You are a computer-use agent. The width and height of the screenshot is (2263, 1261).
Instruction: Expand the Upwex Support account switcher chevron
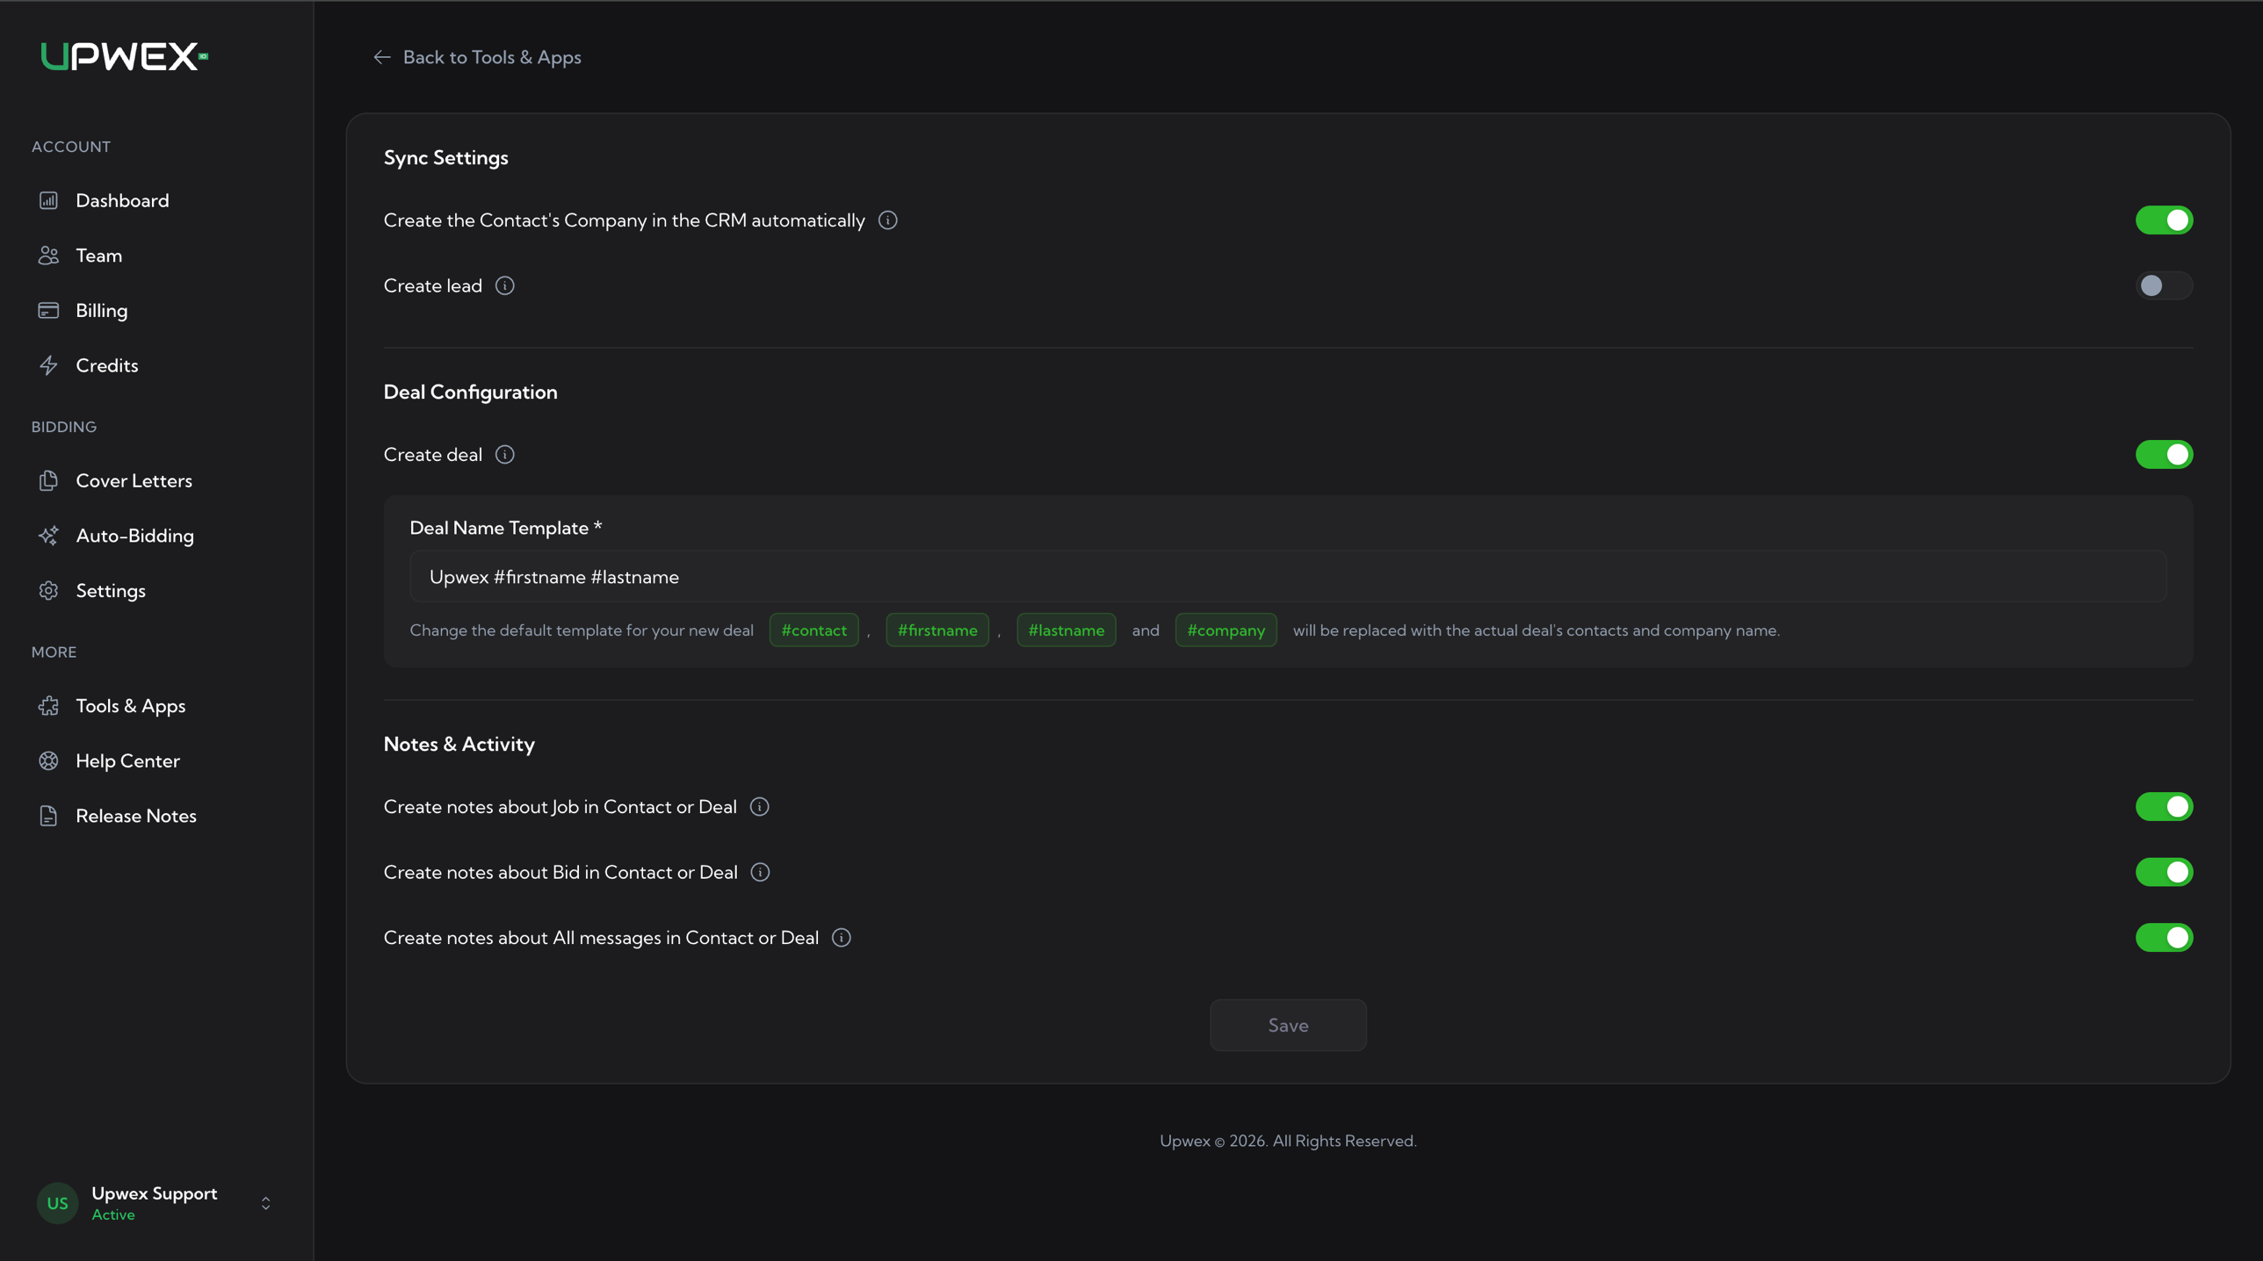click(x=265, y=1203)
